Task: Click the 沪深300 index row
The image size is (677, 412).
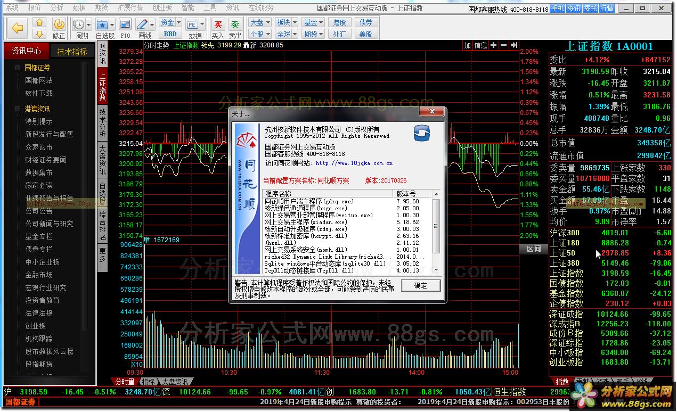Action: (610, 233)
